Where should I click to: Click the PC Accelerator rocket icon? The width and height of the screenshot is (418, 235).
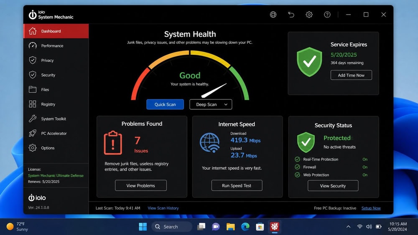click(x=33, y=133)
